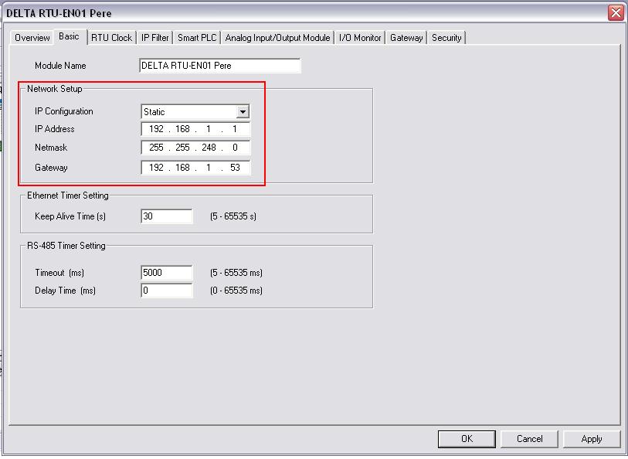Screen dimensions: 628x459
Task: Expand the IP Configuration dropdown arrow
Action: coord(243,112)
